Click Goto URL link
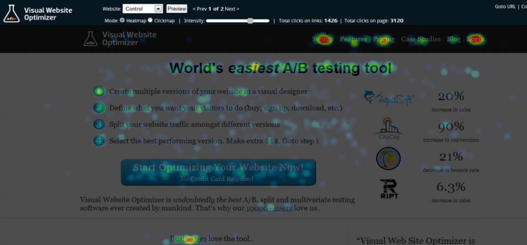527x245 pixels. [x=505, y=6]
